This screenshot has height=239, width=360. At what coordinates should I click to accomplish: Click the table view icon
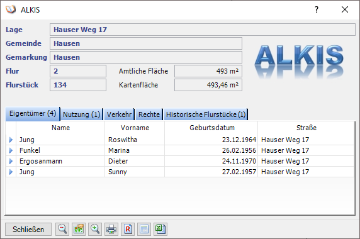(x=144, y=229)
